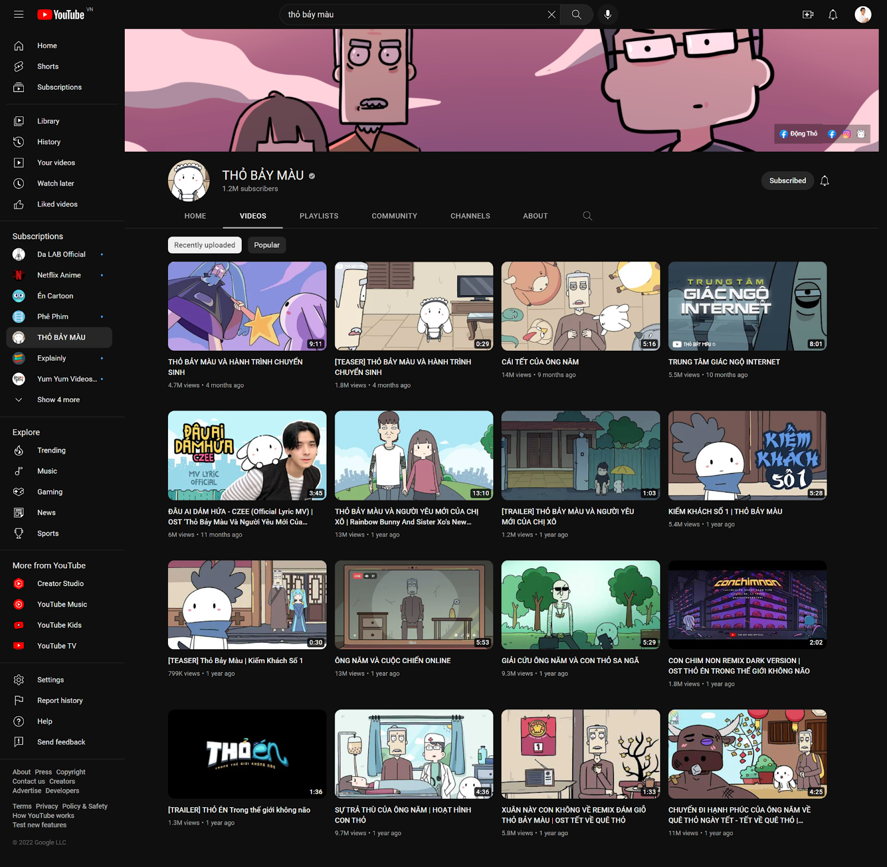Click Copyright footer link
The width and height of the screenshot is (887, 867).
pos(70,772)
